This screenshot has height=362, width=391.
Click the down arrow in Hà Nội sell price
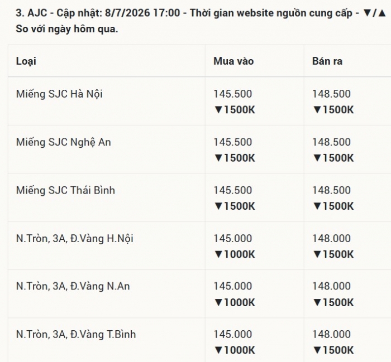(x=317, y=110)
